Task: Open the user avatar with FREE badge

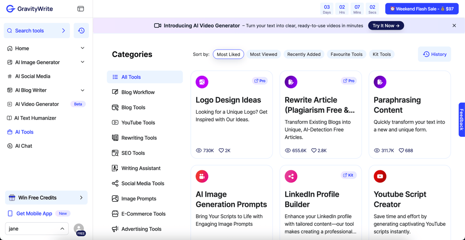Action: click(x=79, y=229)
